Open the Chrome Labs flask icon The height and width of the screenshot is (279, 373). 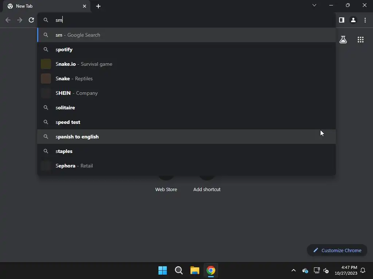click(343, 40)
